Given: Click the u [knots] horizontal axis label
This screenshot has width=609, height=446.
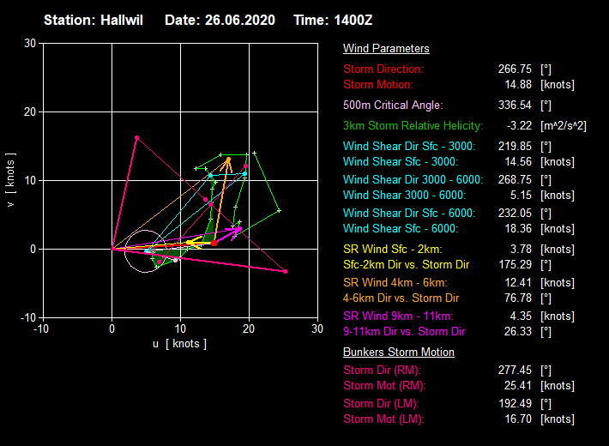Looking at the screenshot, I should coord(179,344).
